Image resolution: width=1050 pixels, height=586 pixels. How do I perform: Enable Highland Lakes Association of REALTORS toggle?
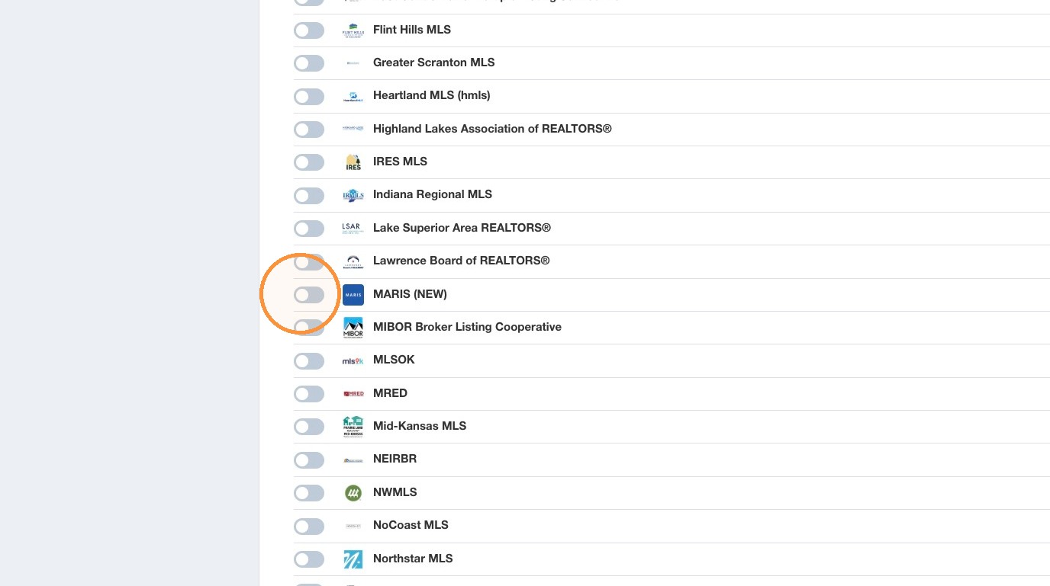(x=309, y=130)
